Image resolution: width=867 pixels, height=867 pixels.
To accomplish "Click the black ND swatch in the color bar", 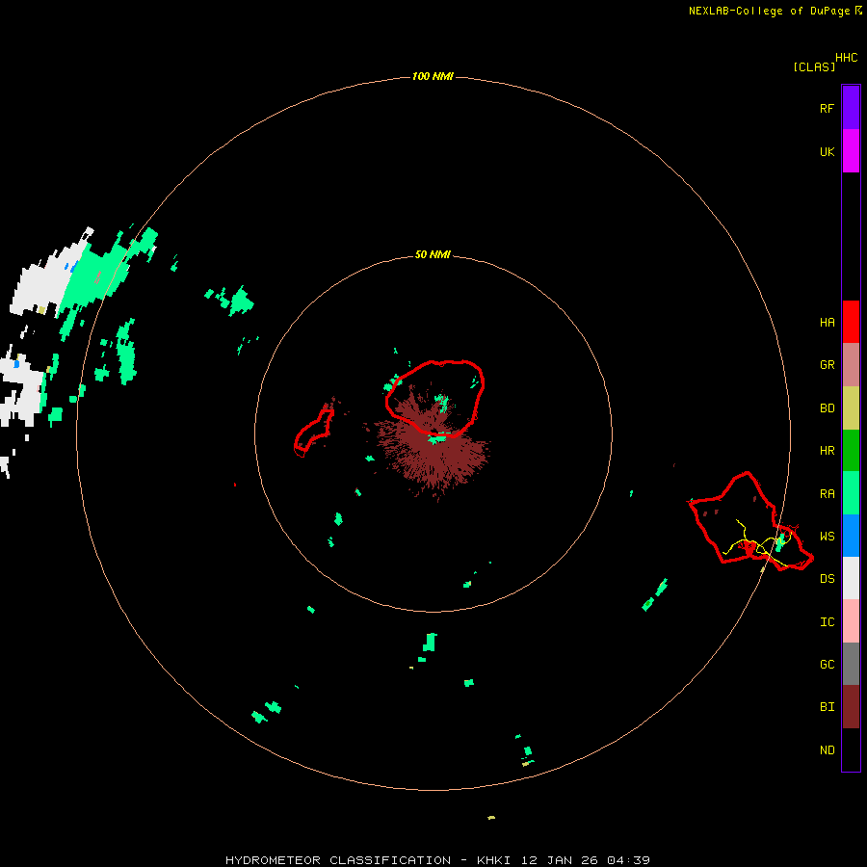I will 851,749.
